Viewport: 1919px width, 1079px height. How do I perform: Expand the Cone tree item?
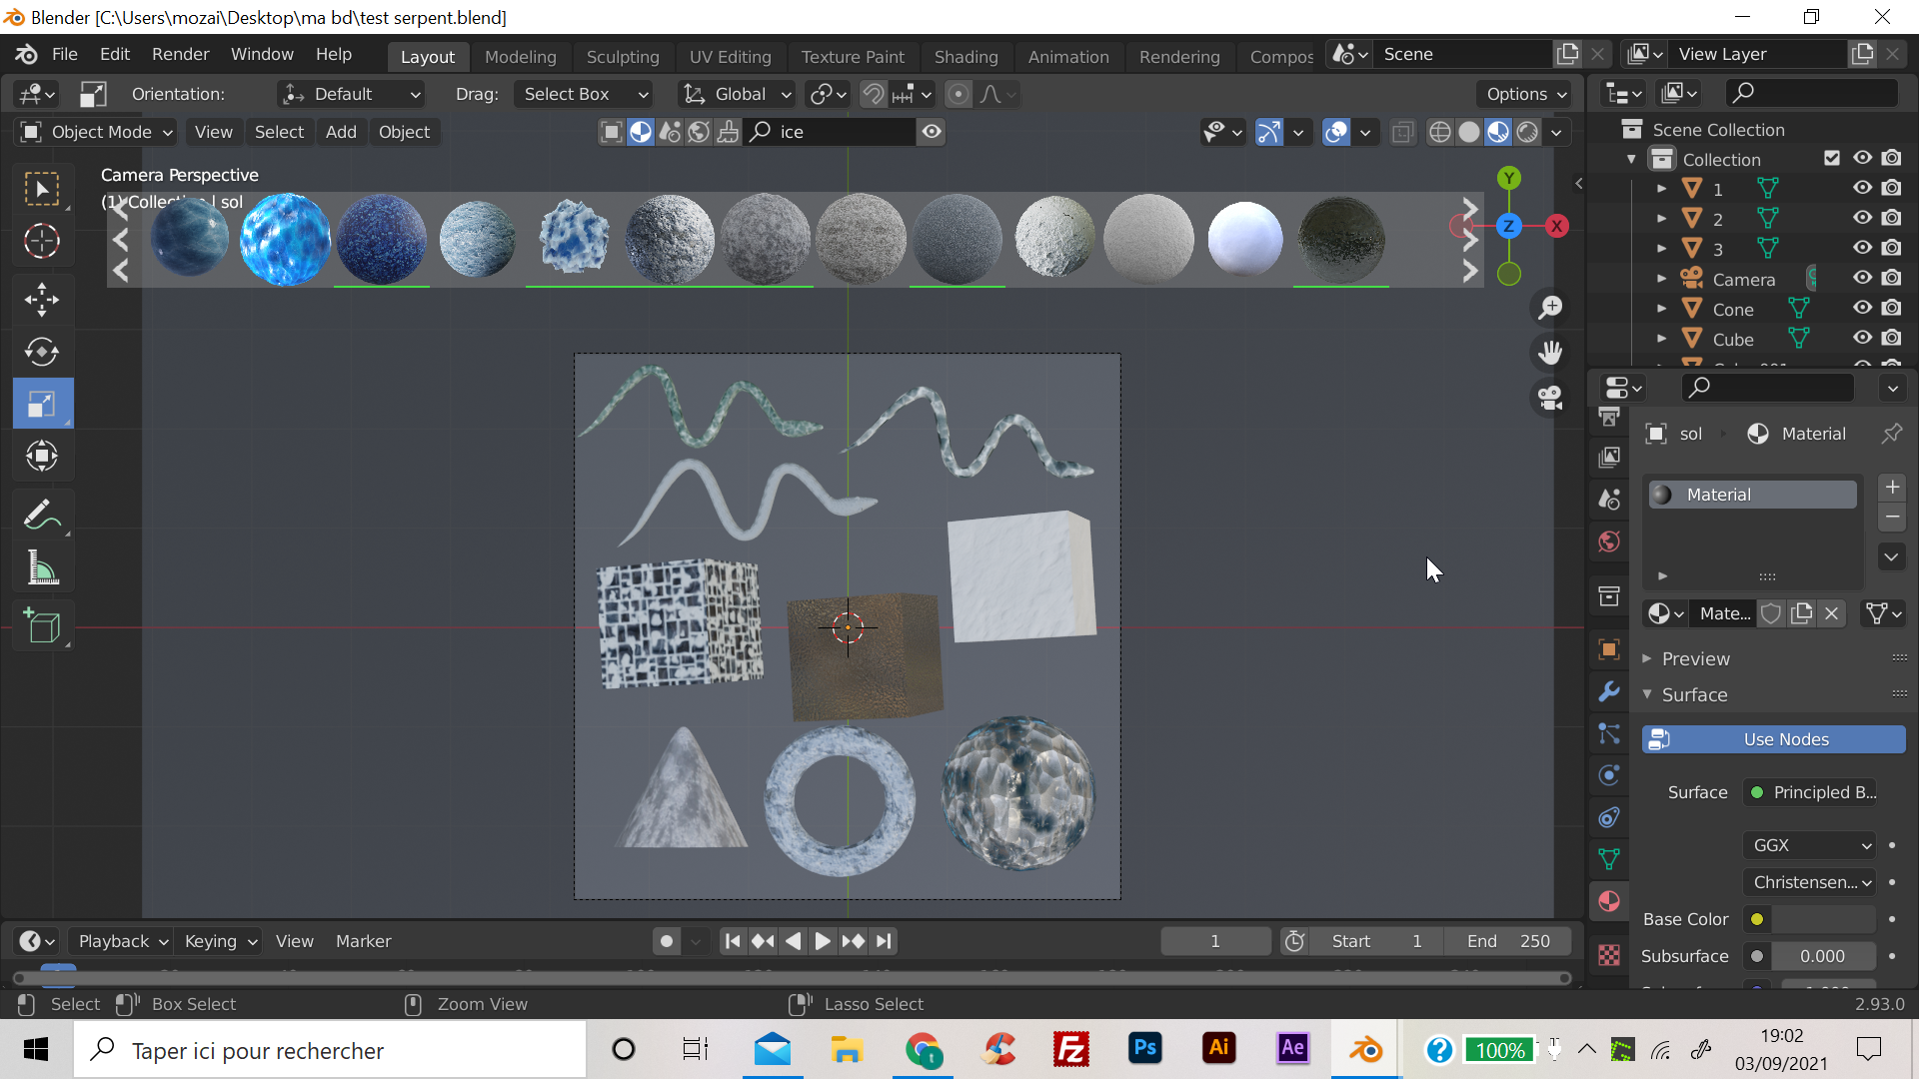point(1661,309)
